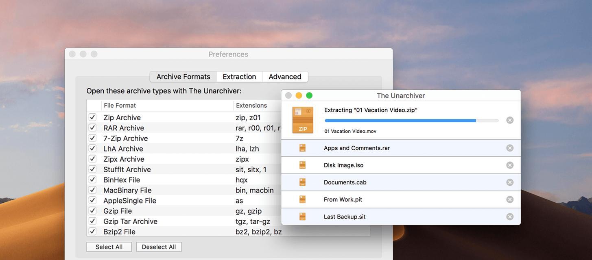This screenshot has height=260, width=592.
Task: Open the Advanced tab
Action: pos(285,77)
